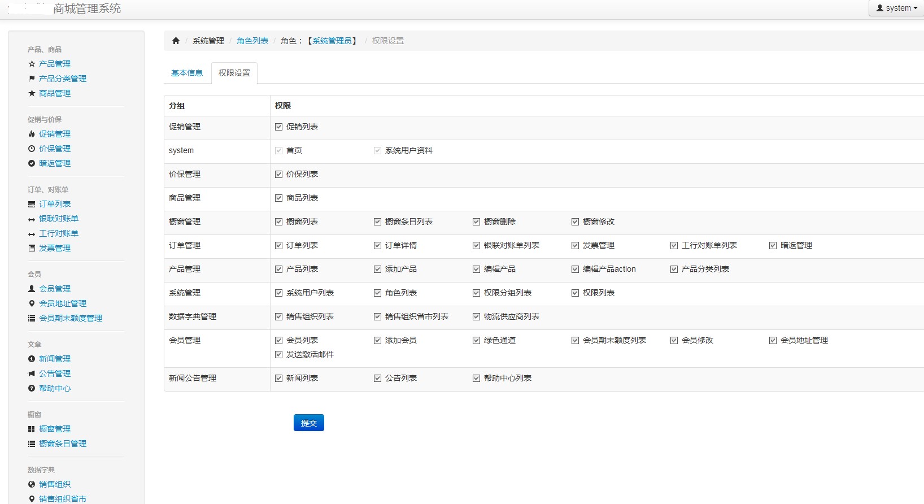Click list icon beside 订单列表
This screenshot has width=924, height=504.
[x=32, y=204]
